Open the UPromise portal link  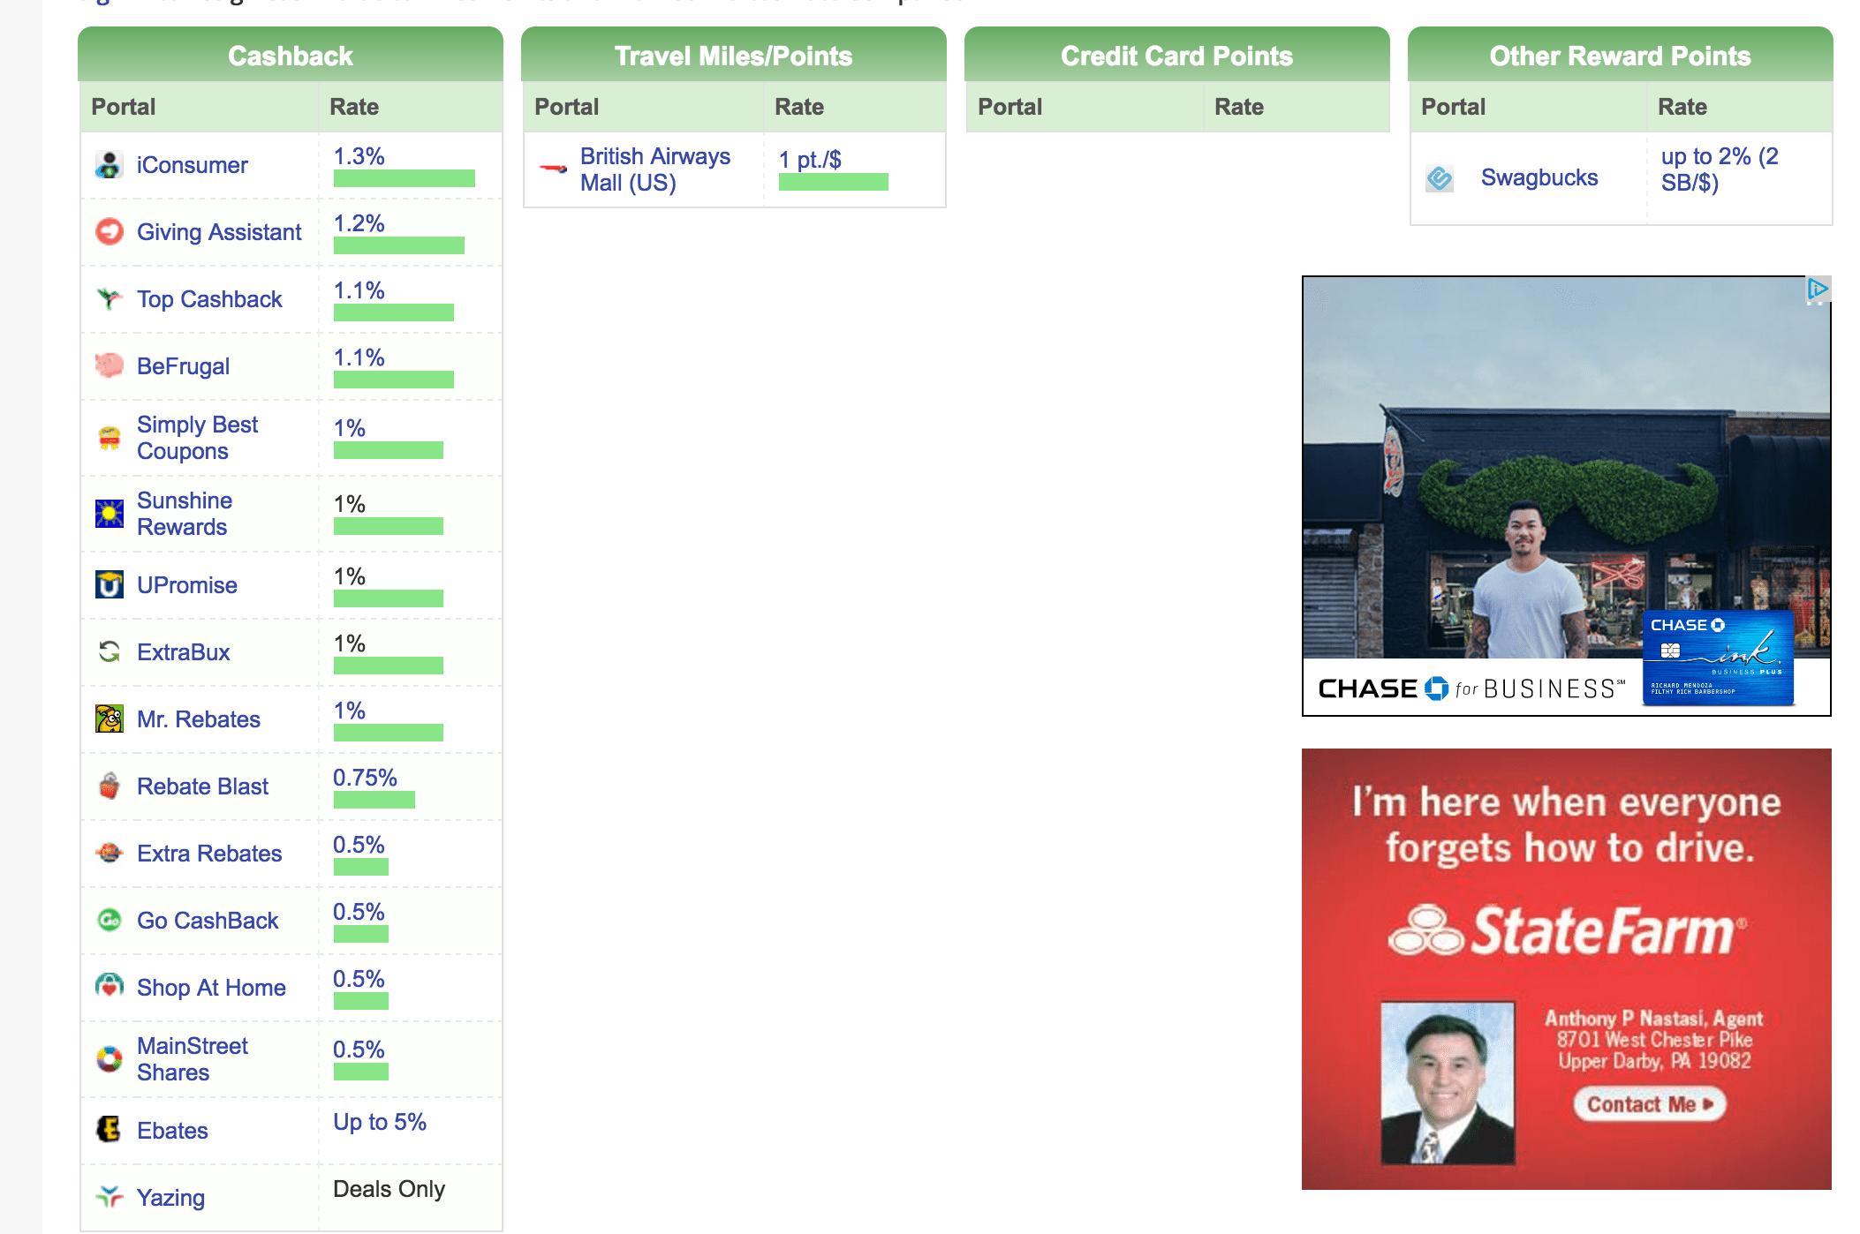pos(187,585)
